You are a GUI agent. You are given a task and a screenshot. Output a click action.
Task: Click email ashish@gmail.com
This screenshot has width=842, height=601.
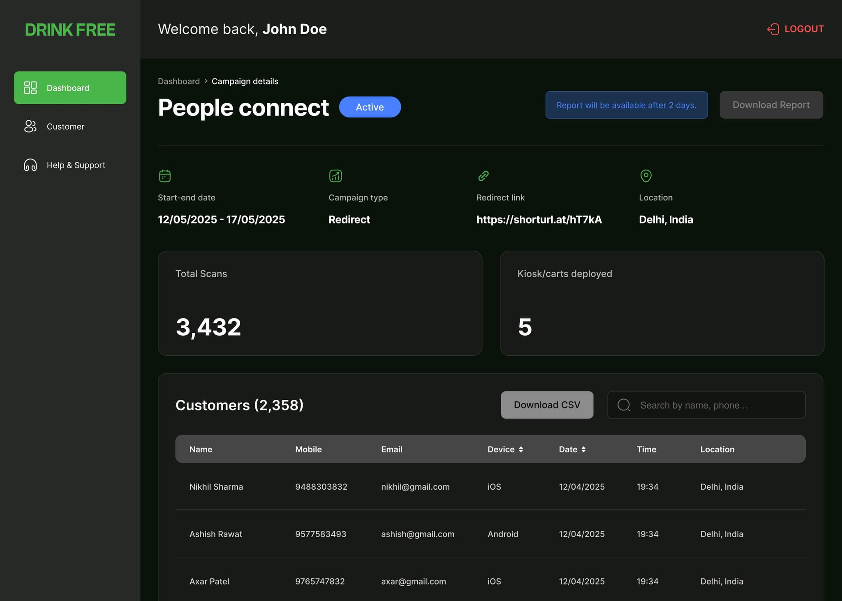(x=418, y=534)
